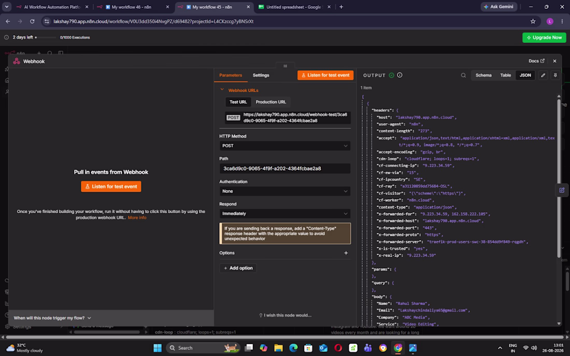Collapse the Webhook URLs section
Viewport: 570px width, 356px height.
[222, 90]
